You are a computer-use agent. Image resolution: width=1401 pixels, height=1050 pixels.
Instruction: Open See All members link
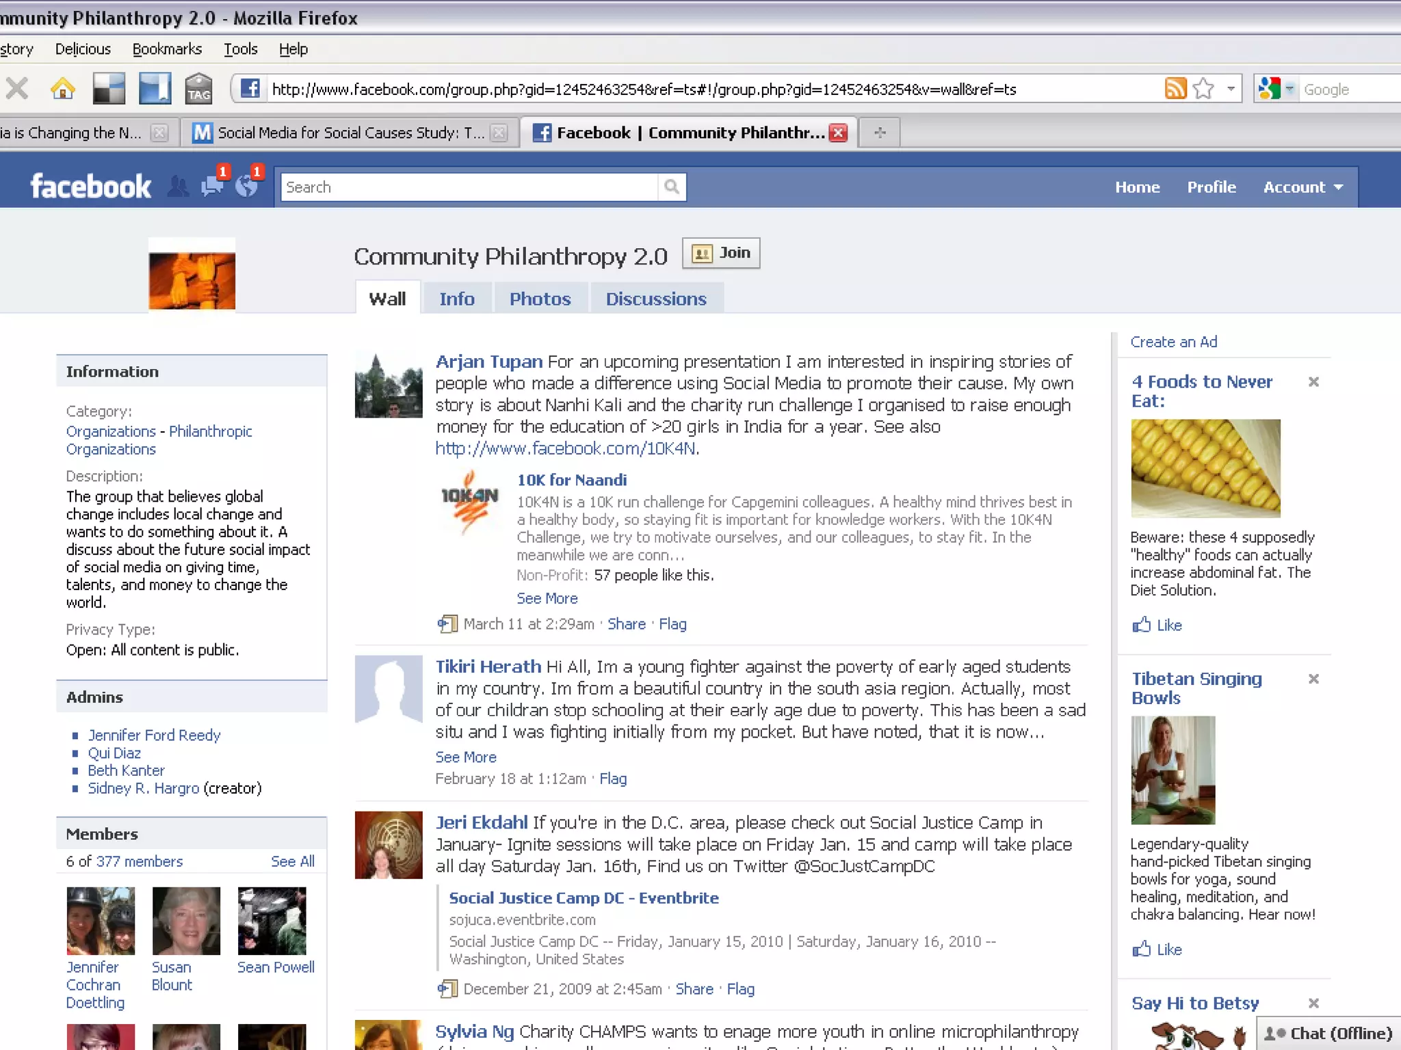pos(292,861)
